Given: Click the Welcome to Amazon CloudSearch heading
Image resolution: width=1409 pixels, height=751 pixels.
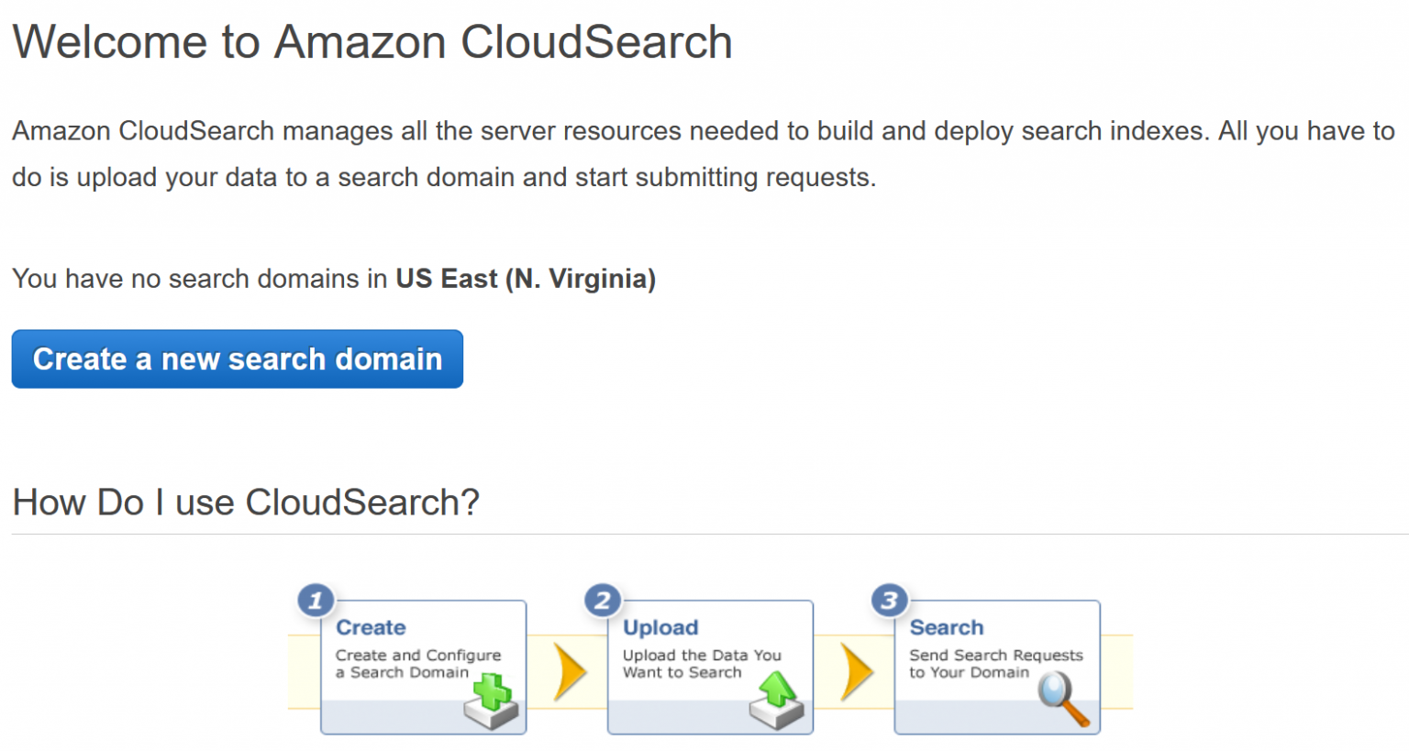Looking at the screenshot, I should 372,41.
